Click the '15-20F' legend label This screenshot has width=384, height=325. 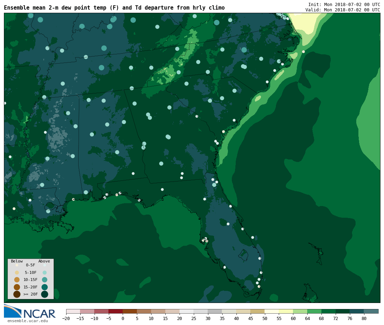point(31,287)
